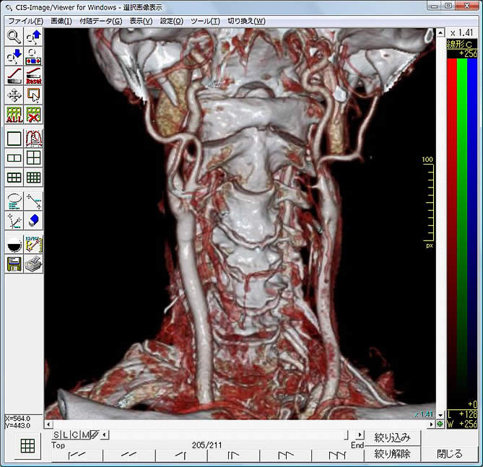Select the horizontal rotate with red dots icon
The width and height of the screenshot is (483, 467).
point(34,56)
